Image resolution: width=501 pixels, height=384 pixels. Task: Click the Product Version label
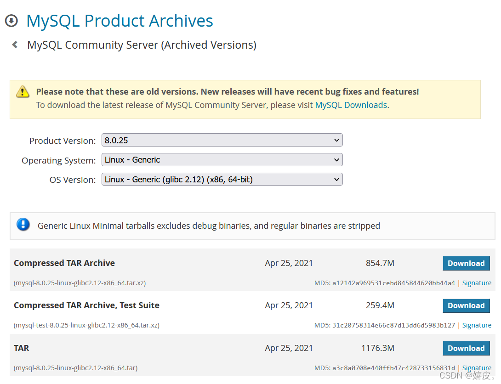click(63, 141)
